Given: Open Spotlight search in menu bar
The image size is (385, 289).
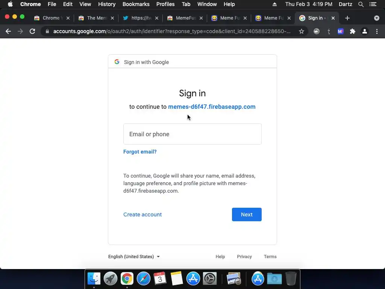Looking at the screenshot, I should [x=361, y=4].
